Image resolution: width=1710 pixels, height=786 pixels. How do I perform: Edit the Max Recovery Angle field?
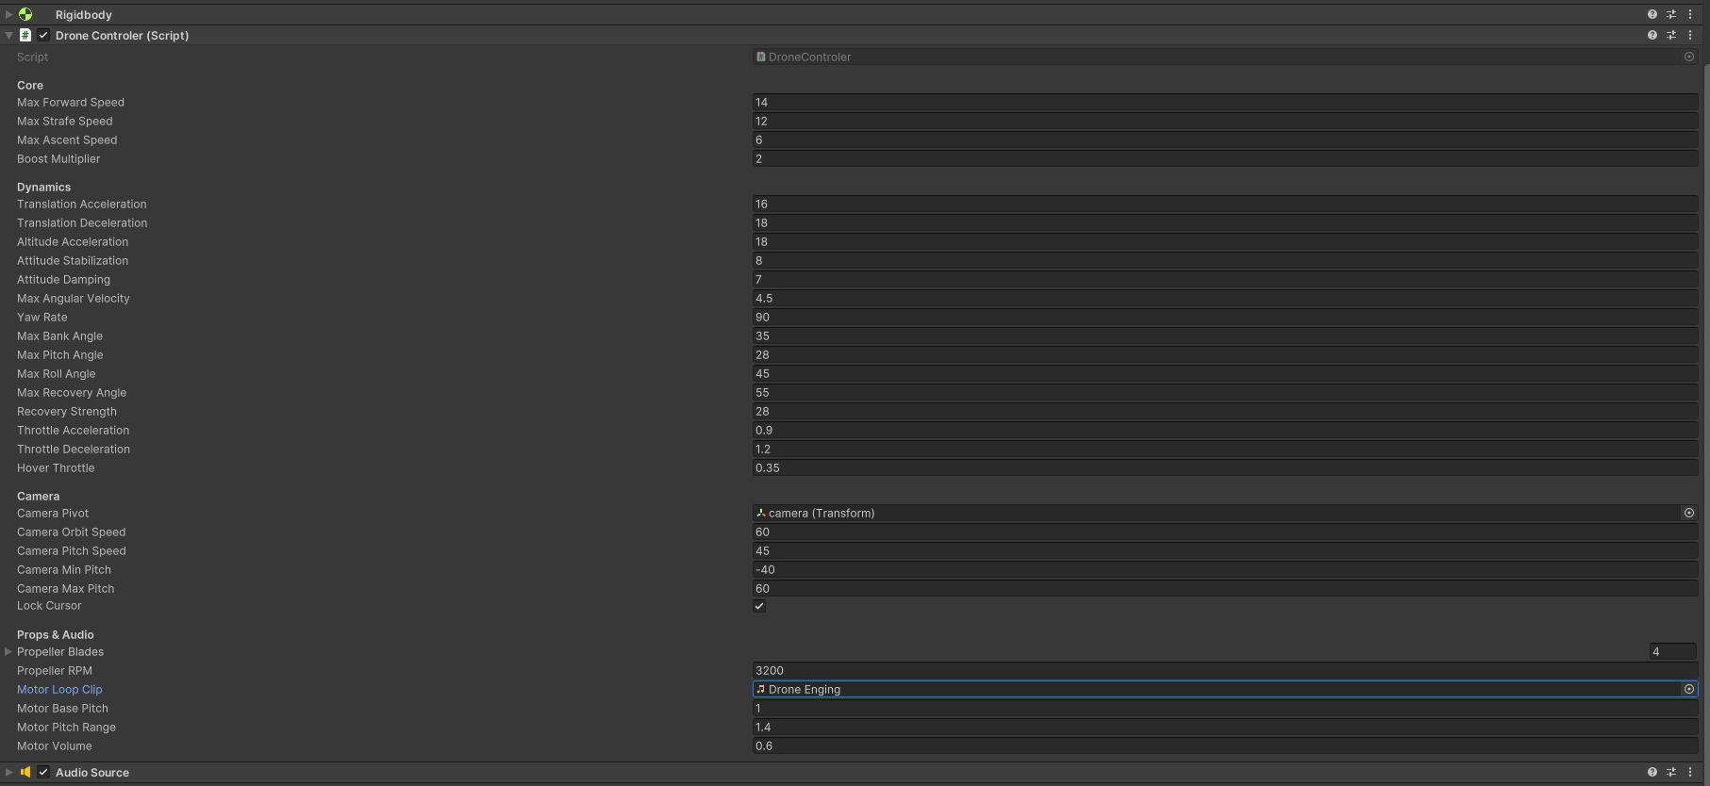[1225, 392]
